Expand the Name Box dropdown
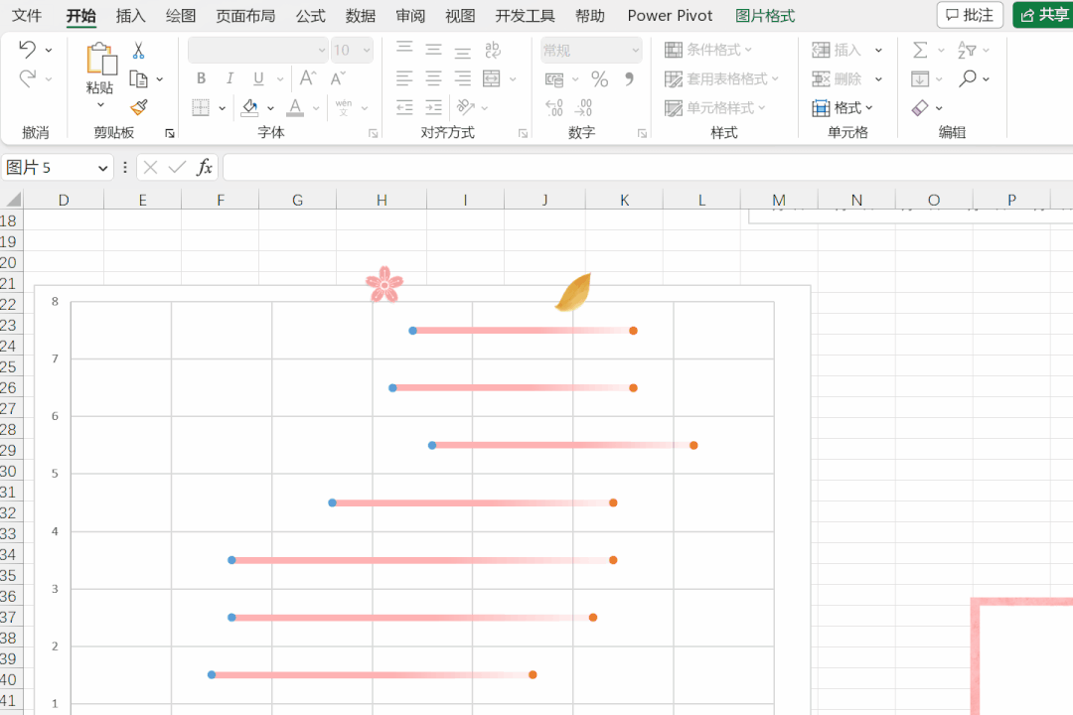The width and height of the screenshot is (1073, 715). coord(102,168)
